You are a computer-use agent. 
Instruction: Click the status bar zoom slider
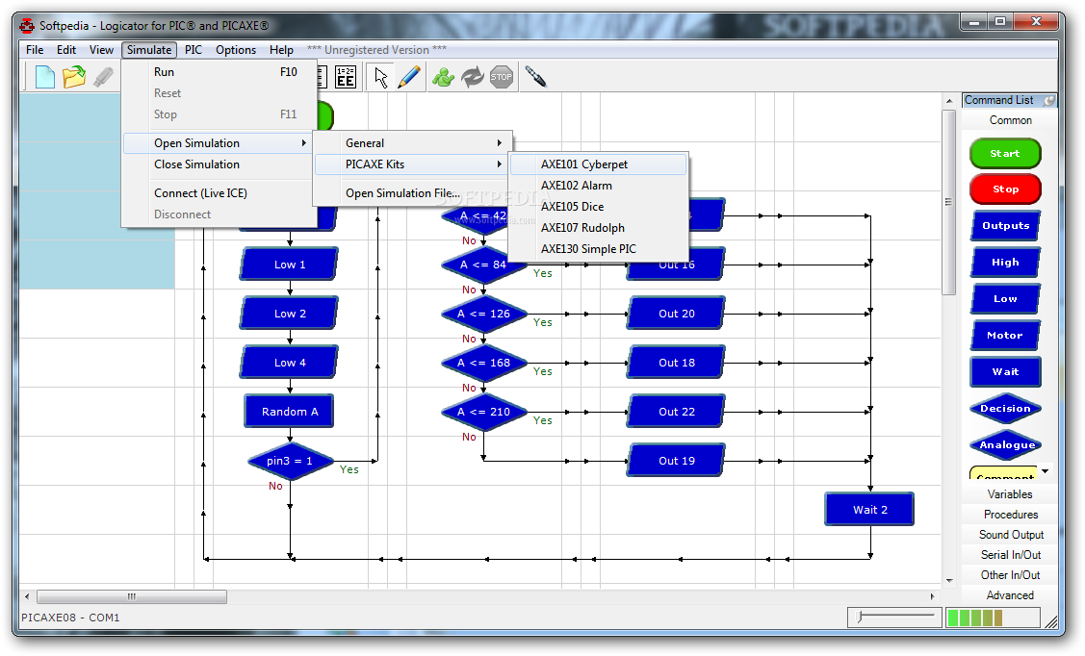pos(894,617)
